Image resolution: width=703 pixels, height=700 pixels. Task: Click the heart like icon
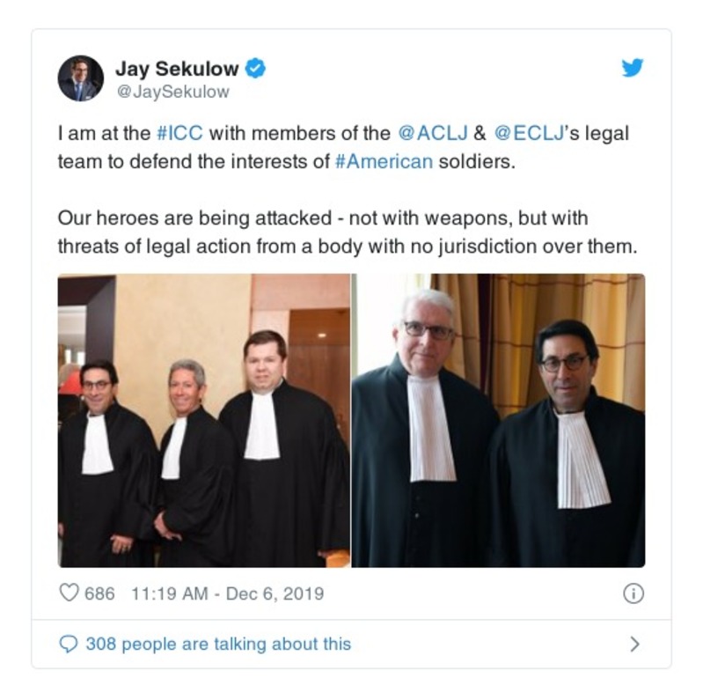click(69, 593)
